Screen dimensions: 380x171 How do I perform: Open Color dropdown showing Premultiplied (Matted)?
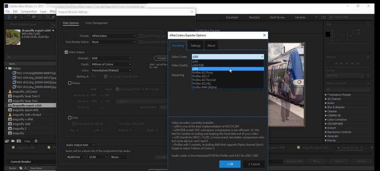(x=112, y=70)
